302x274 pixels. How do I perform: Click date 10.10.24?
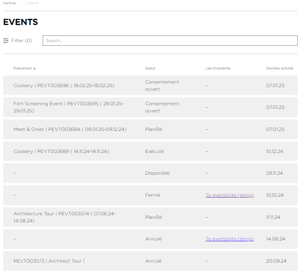[x=275, y=195]
